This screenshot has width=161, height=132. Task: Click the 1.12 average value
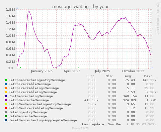pyautogui.click(x=131, y=108)
